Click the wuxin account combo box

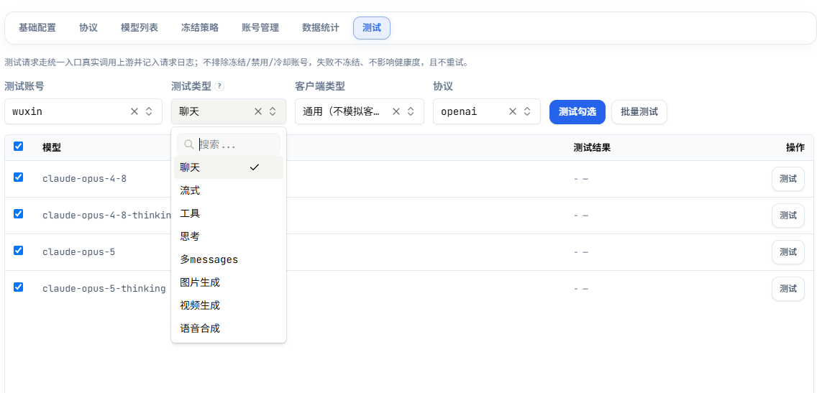pyautogui.click(x=83, y=111)
